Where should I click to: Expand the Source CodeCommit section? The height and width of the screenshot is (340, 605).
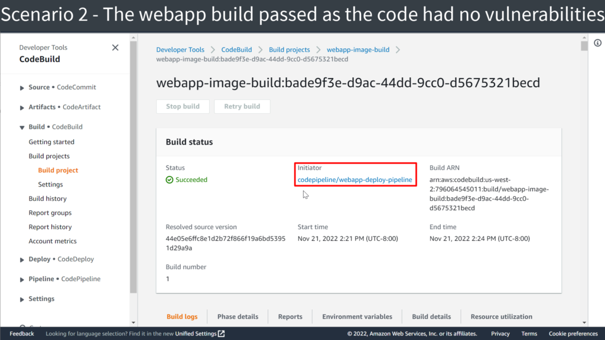pos(22,87)
